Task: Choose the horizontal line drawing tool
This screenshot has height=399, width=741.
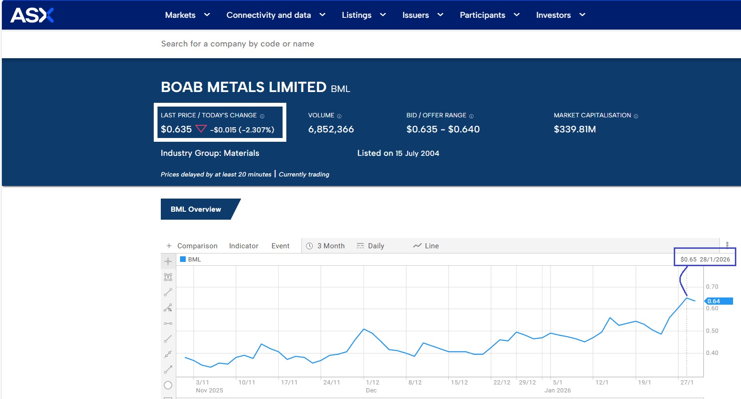Action: click(168, 323)
